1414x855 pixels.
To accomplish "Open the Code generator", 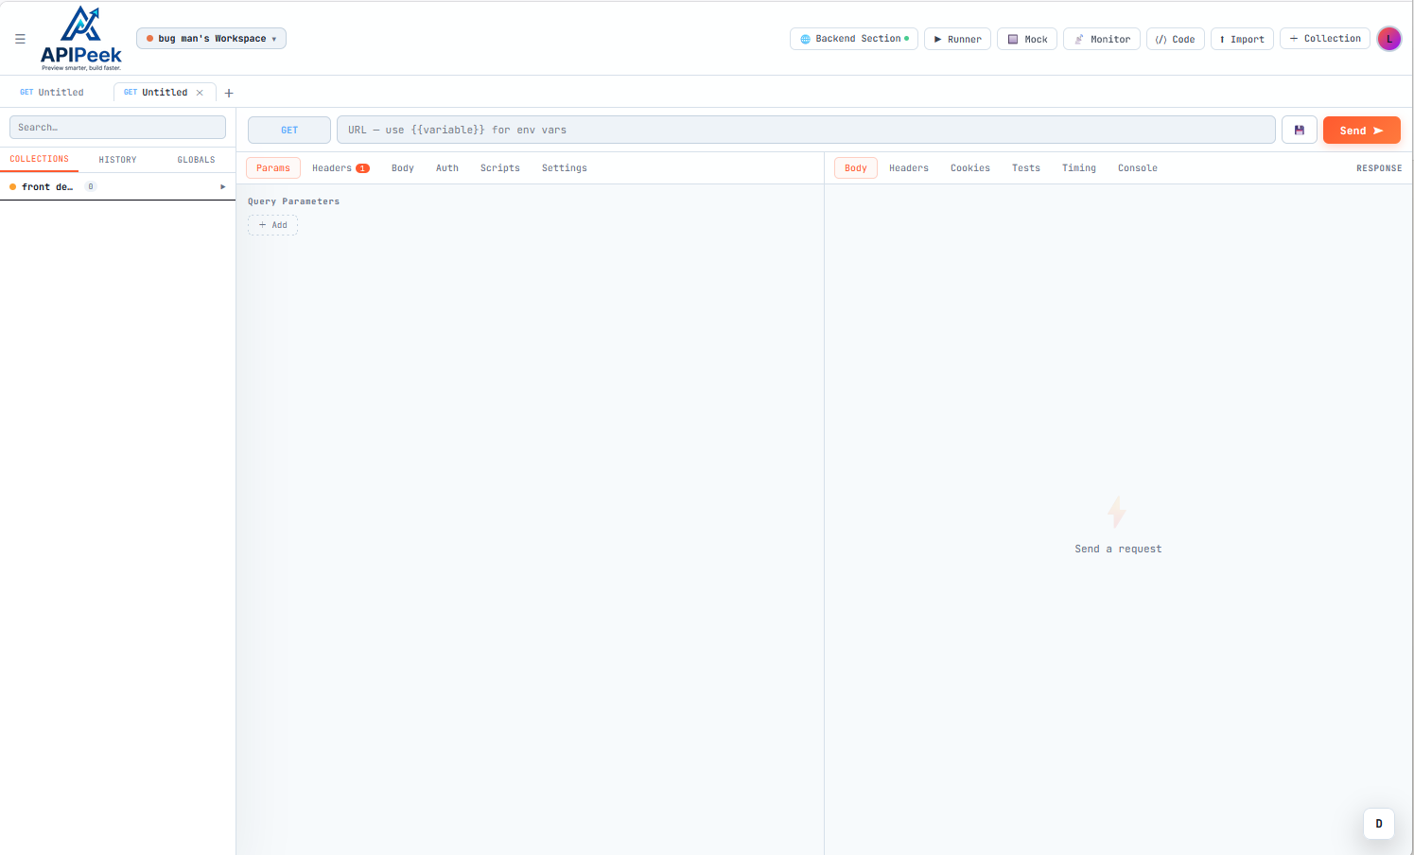I will click(x=1176, y=39).
